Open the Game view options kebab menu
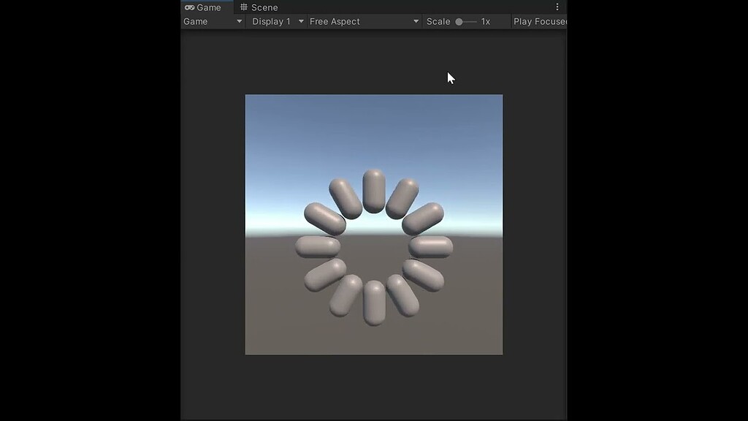748x421 pixels. 557,7
